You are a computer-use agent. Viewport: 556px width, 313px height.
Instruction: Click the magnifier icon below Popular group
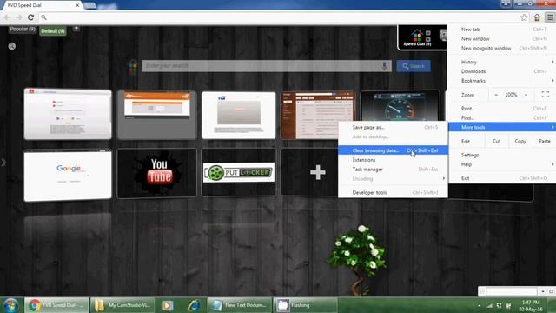(x=11, y=46)
